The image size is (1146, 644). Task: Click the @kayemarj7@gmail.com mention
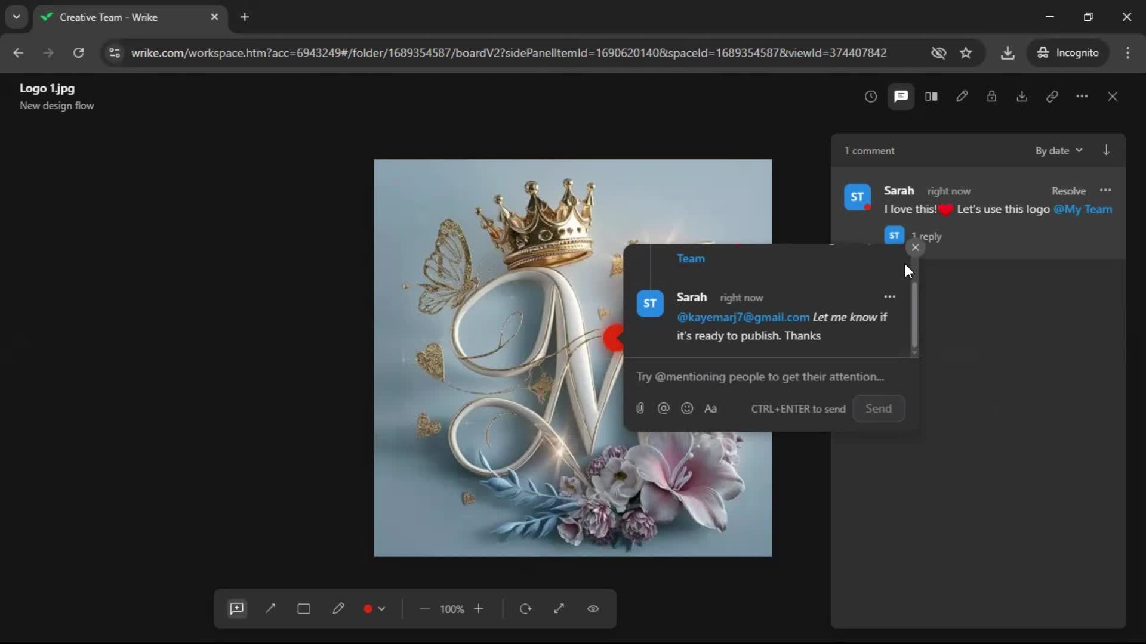click(743, 317)
